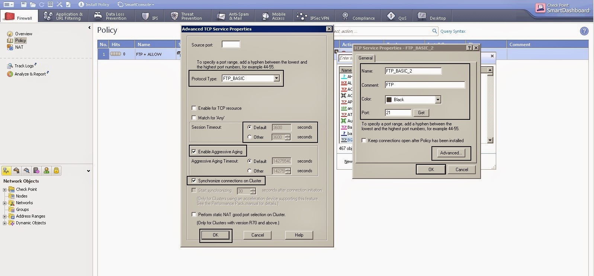Click the Source port input field
Viewport: 594px width, 276px height.
click(x=231, y=45)
